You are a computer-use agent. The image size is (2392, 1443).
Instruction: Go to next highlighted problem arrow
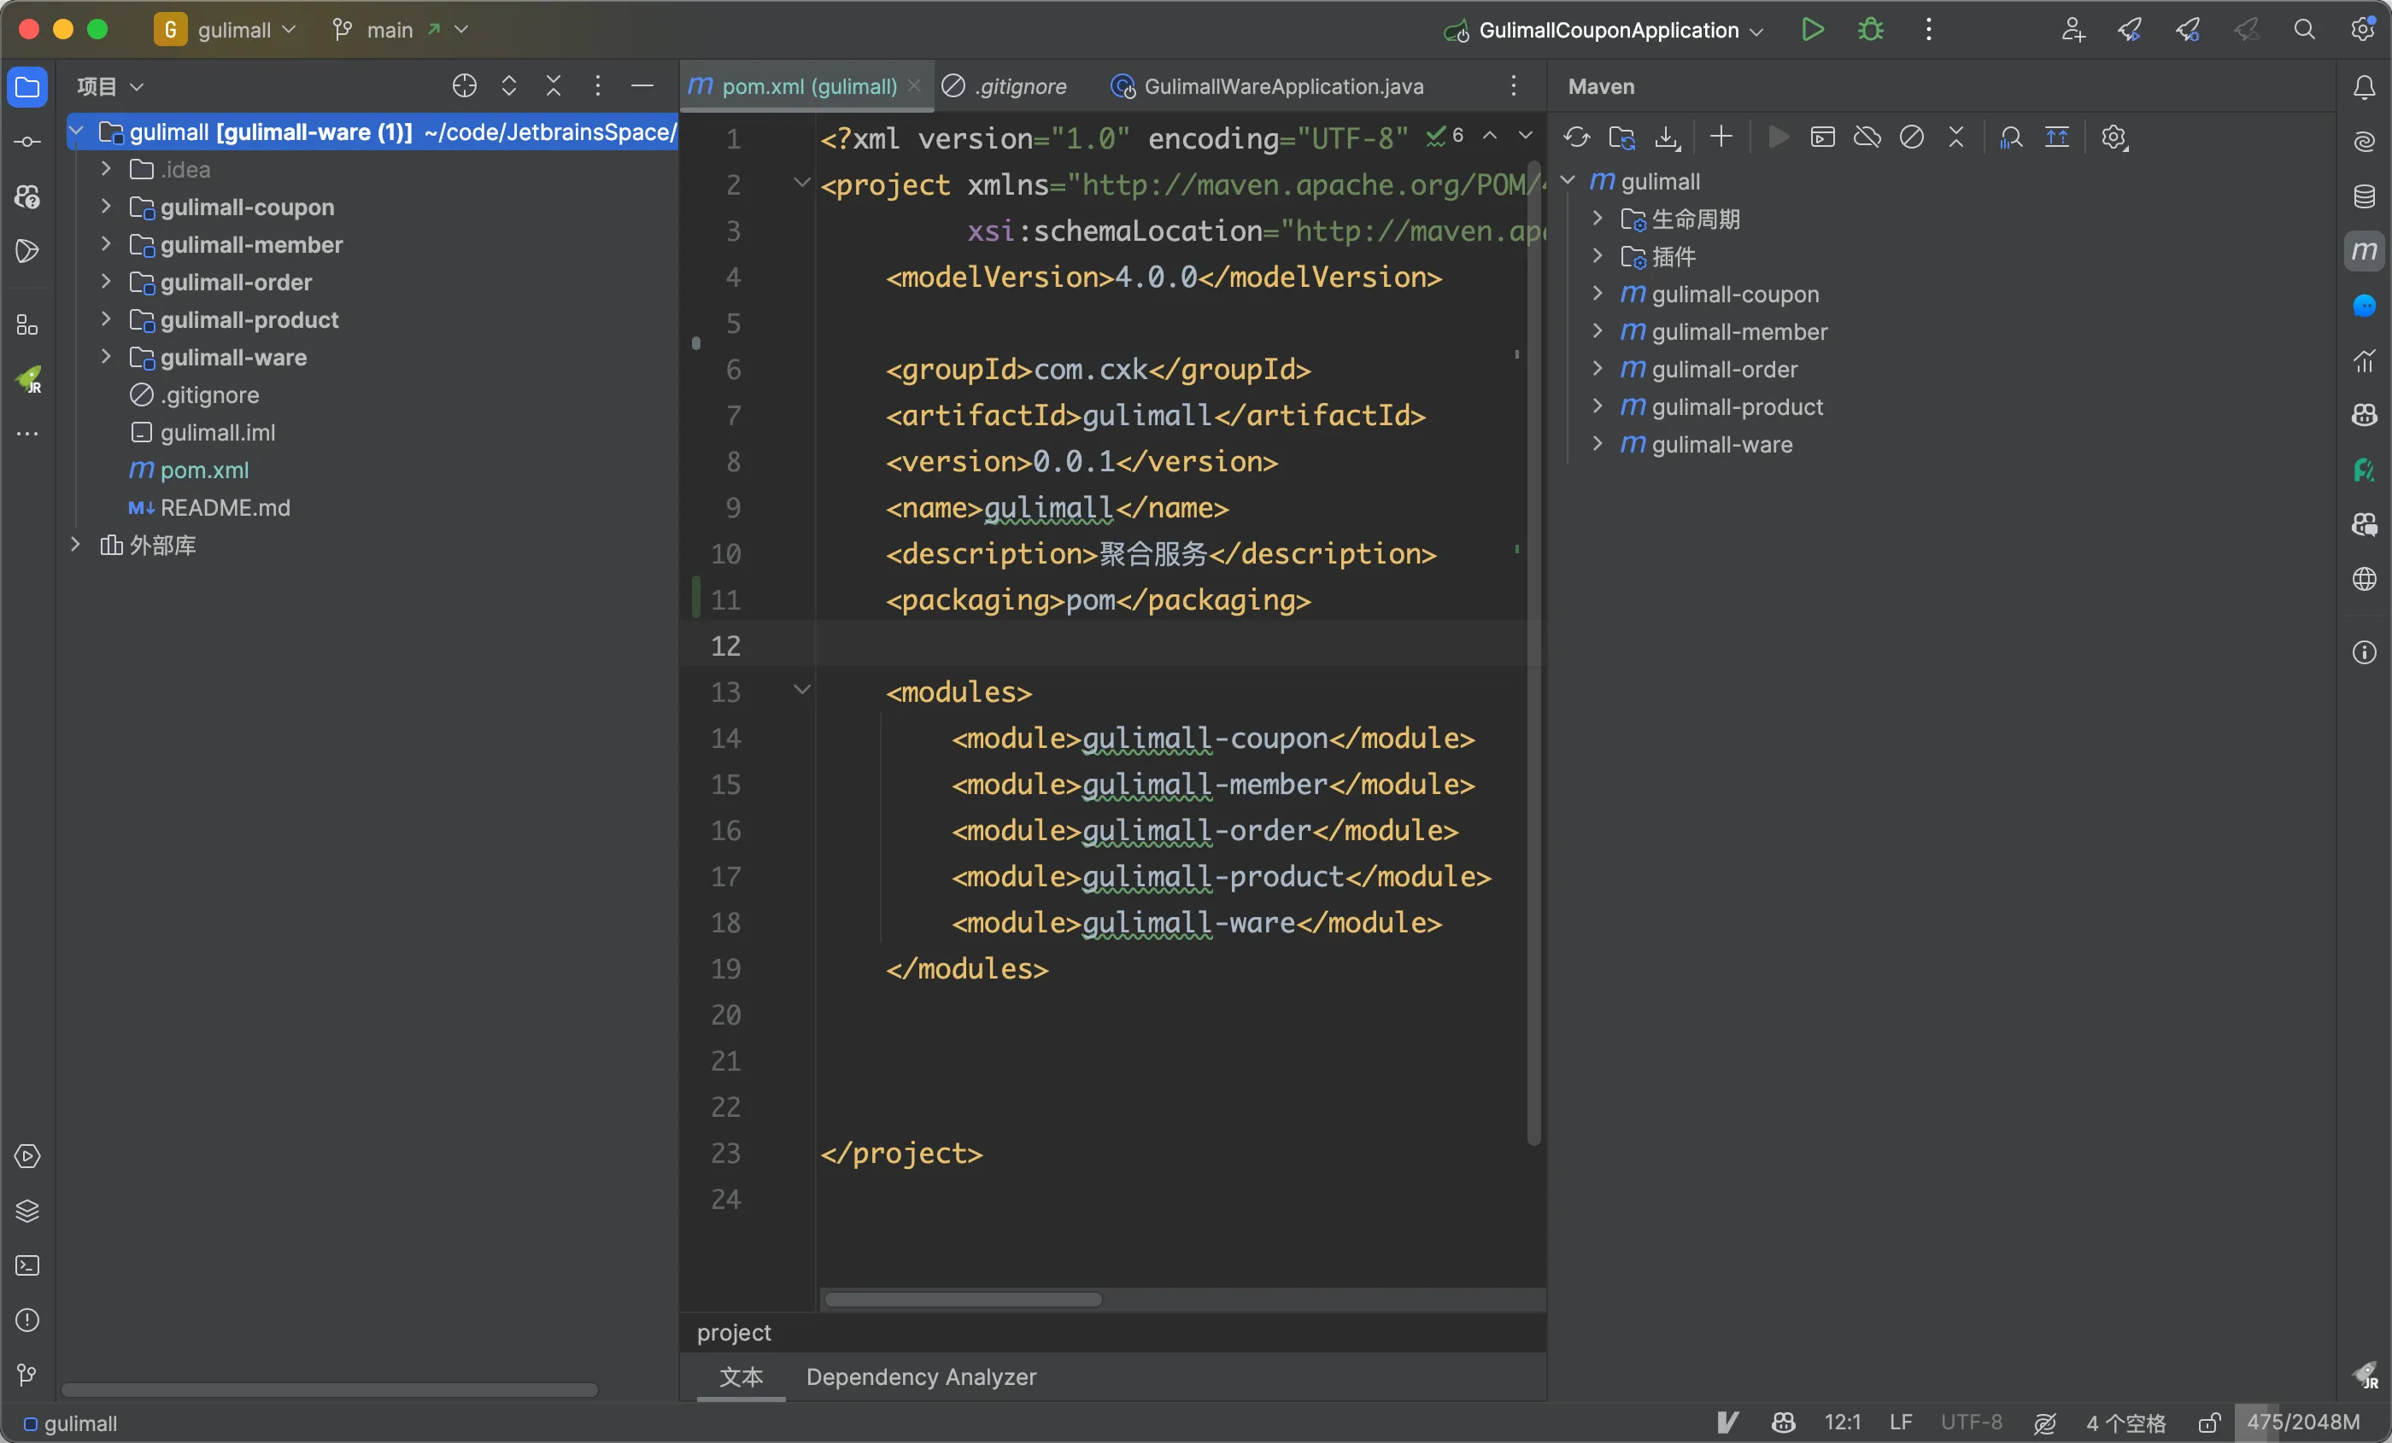[x=1525, y=136]
